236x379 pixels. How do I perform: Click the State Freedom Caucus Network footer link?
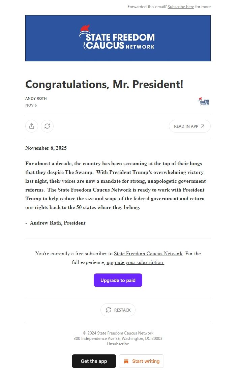tap(148, 254)
